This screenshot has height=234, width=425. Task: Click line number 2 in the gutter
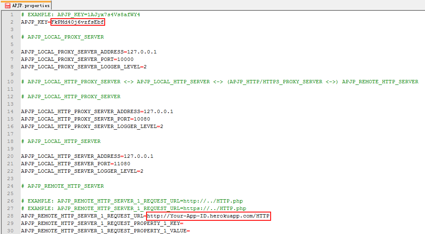pyautogui.click(x=12, y=22)
